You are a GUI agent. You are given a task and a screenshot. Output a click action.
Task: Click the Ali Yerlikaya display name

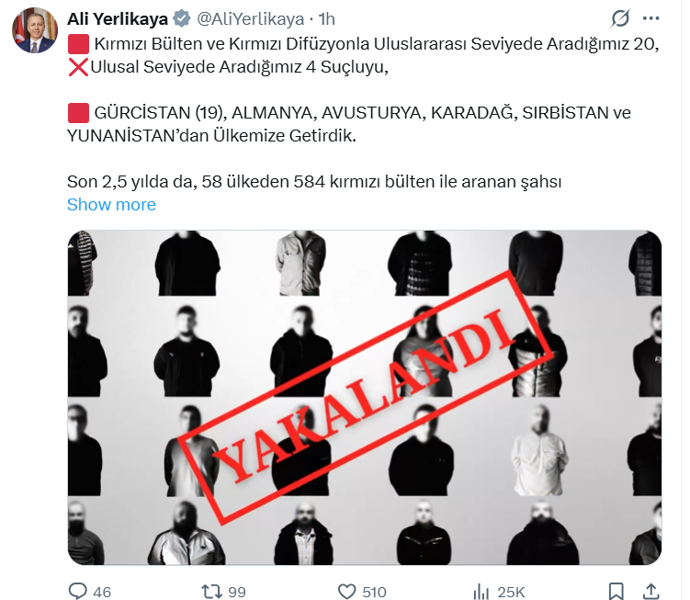pyautogui.click(x=118, y=19)
